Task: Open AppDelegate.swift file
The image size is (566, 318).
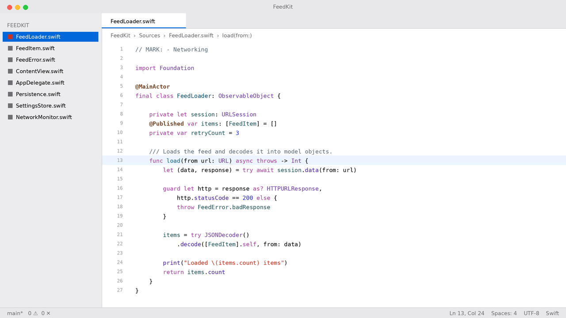Action: point(50,83)
